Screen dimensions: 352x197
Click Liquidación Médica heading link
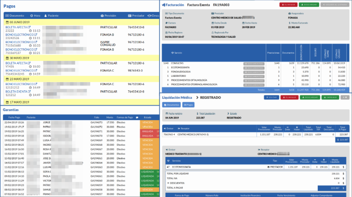177,97
